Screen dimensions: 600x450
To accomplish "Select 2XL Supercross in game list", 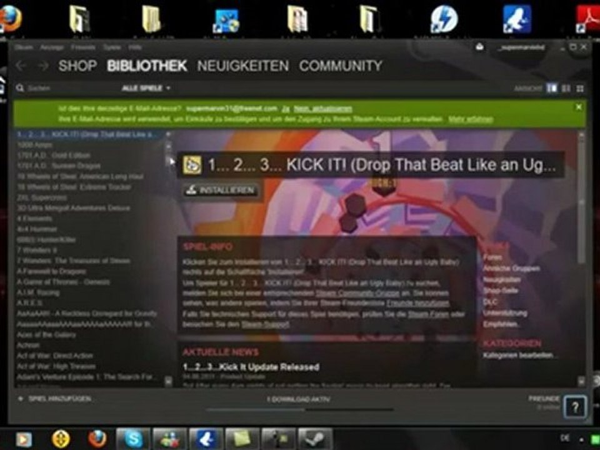I will pyautogui.click(x=41, y=198).
